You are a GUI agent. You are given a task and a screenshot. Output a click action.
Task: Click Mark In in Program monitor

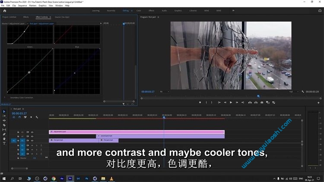tap(206, 102)
